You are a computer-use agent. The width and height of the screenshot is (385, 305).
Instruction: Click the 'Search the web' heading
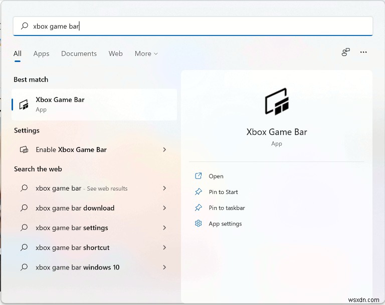click(x=38, y=169)
